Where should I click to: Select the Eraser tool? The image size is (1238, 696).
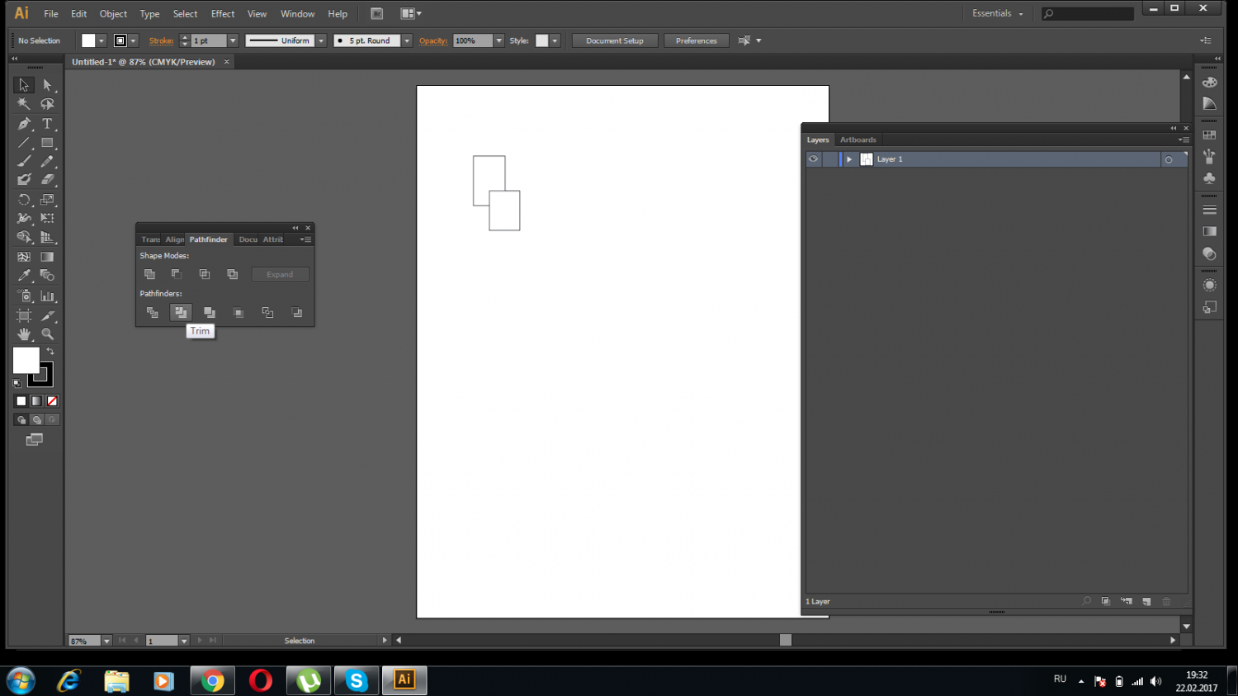47,180
